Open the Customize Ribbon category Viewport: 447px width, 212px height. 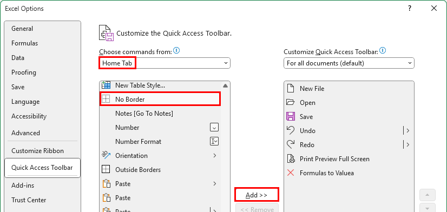tap(42, 151)
